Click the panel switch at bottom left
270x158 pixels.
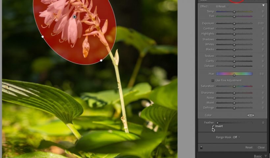click(201, 147)
